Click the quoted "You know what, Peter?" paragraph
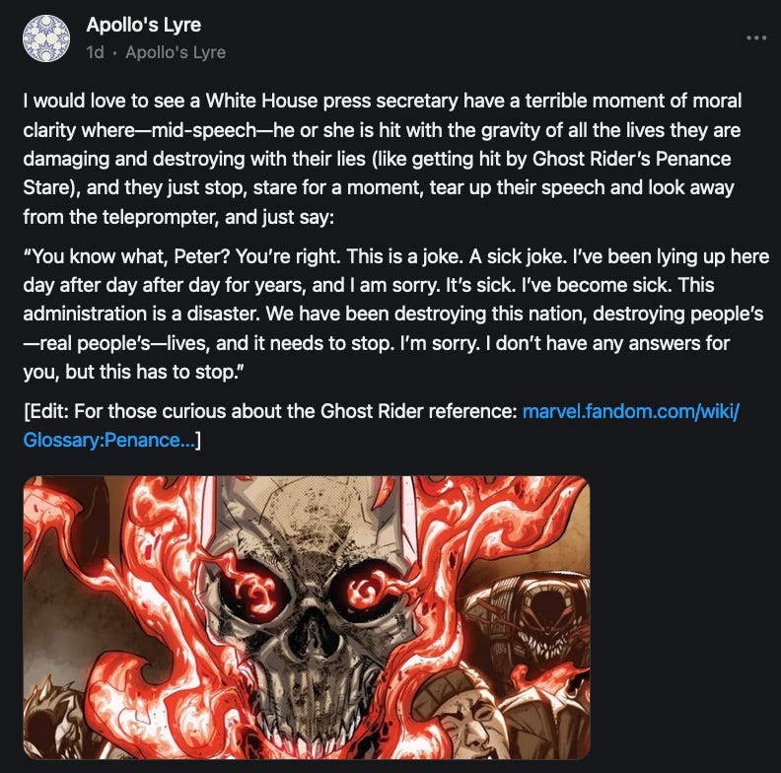This screenshot has width=781, height=773. point(396,315)
